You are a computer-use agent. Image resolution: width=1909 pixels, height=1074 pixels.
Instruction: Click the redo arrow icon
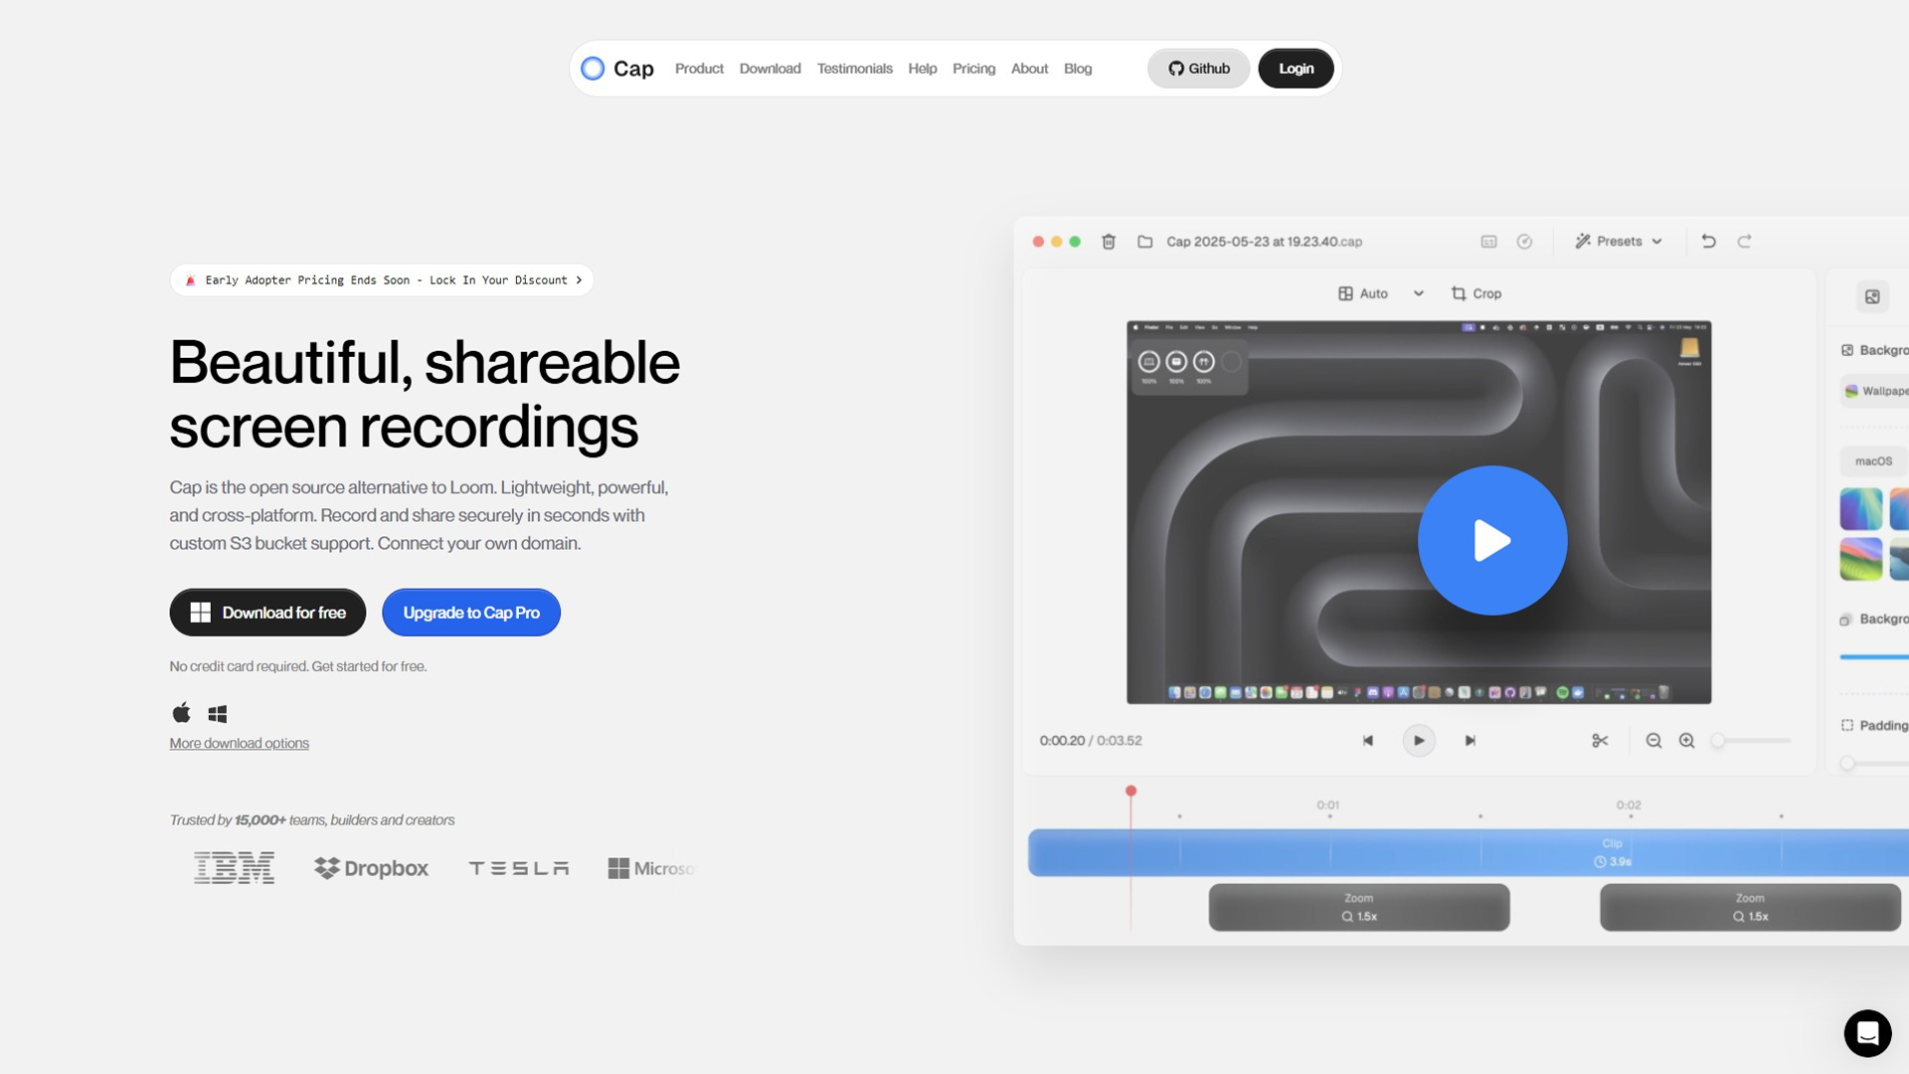pos(1744,242)
